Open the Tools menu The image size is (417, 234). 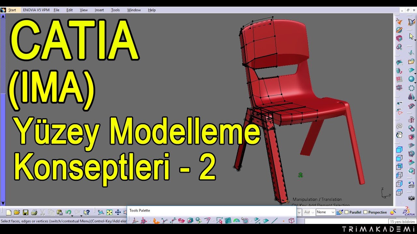tap(115, 10)
